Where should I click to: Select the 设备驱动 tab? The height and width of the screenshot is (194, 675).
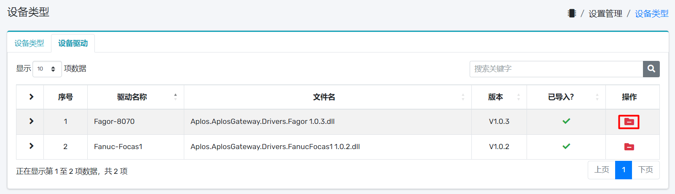pyautogui.click(x=73, y=43)
